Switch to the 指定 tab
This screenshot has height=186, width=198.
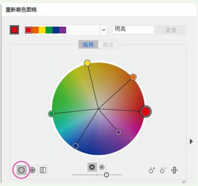(108, 45)
